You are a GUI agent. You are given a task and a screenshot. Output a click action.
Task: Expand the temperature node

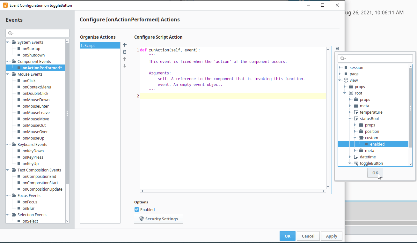[350, 112]
